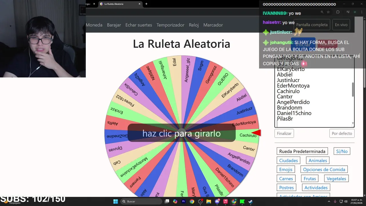Open the Kick app taskbar icon

pos(242,201)
